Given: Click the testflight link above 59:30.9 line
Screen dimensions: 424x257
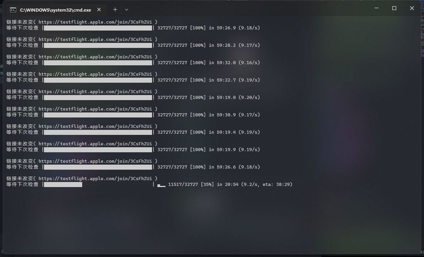Looking at the screenshot, I should tap(95, 109).
